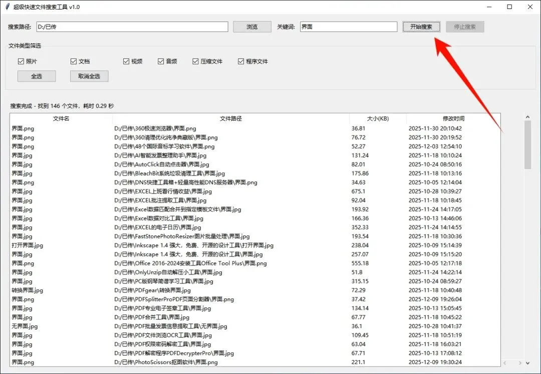Select the PhotoScissors抠图软件 row
The image size is (541, 374).
(255, 362)
